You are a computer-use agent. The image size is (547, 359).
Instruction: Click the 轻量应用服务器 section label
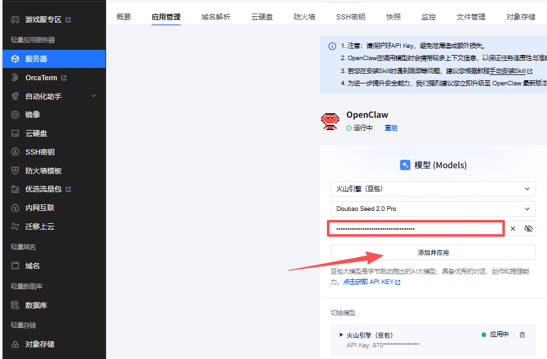pos(33,39)
